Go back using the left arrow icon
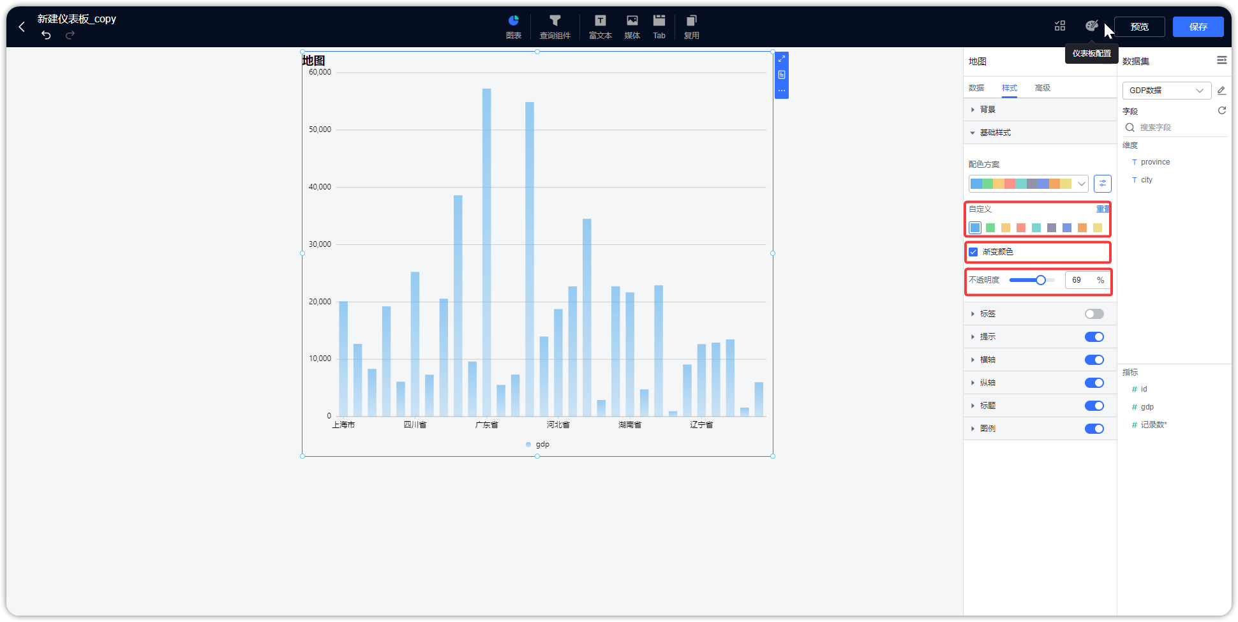The image size is (1238, 622). (22, 27)
